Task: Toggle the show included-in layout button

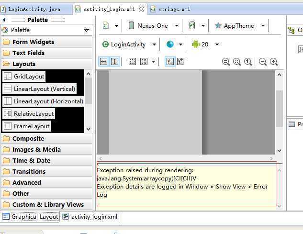Action: (180, 62)
